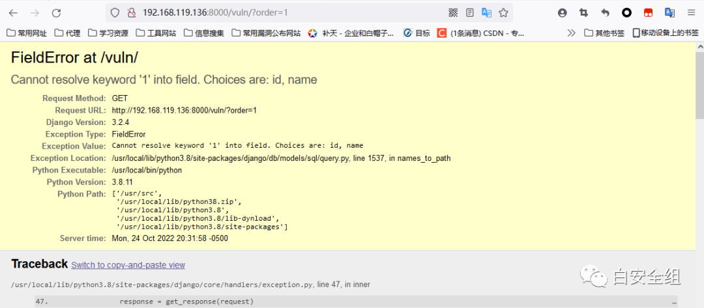Screen dimensions: 704x308
Task: Open the CSDN bookmark
Action: click(x=481, y=33)
